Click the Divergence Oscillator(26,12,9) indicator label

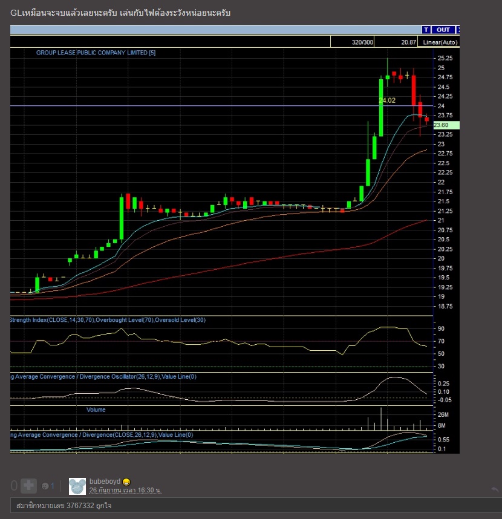point(103,377)
